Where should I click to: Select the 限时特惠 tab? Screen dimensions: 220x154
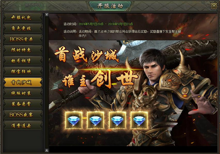23,50
